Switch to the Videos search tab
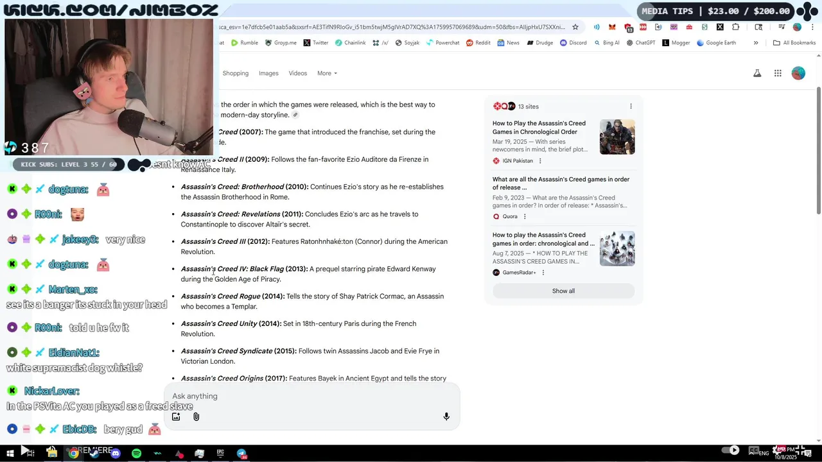The image size is (822, 462). [x=298, y=73]
